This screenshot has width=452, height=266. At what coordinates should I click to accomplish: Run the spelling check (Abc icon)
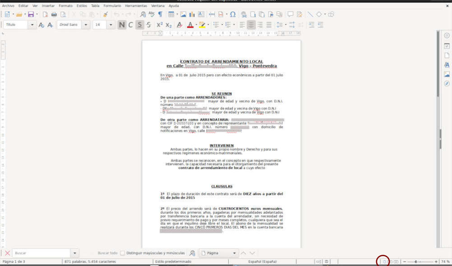152,14
